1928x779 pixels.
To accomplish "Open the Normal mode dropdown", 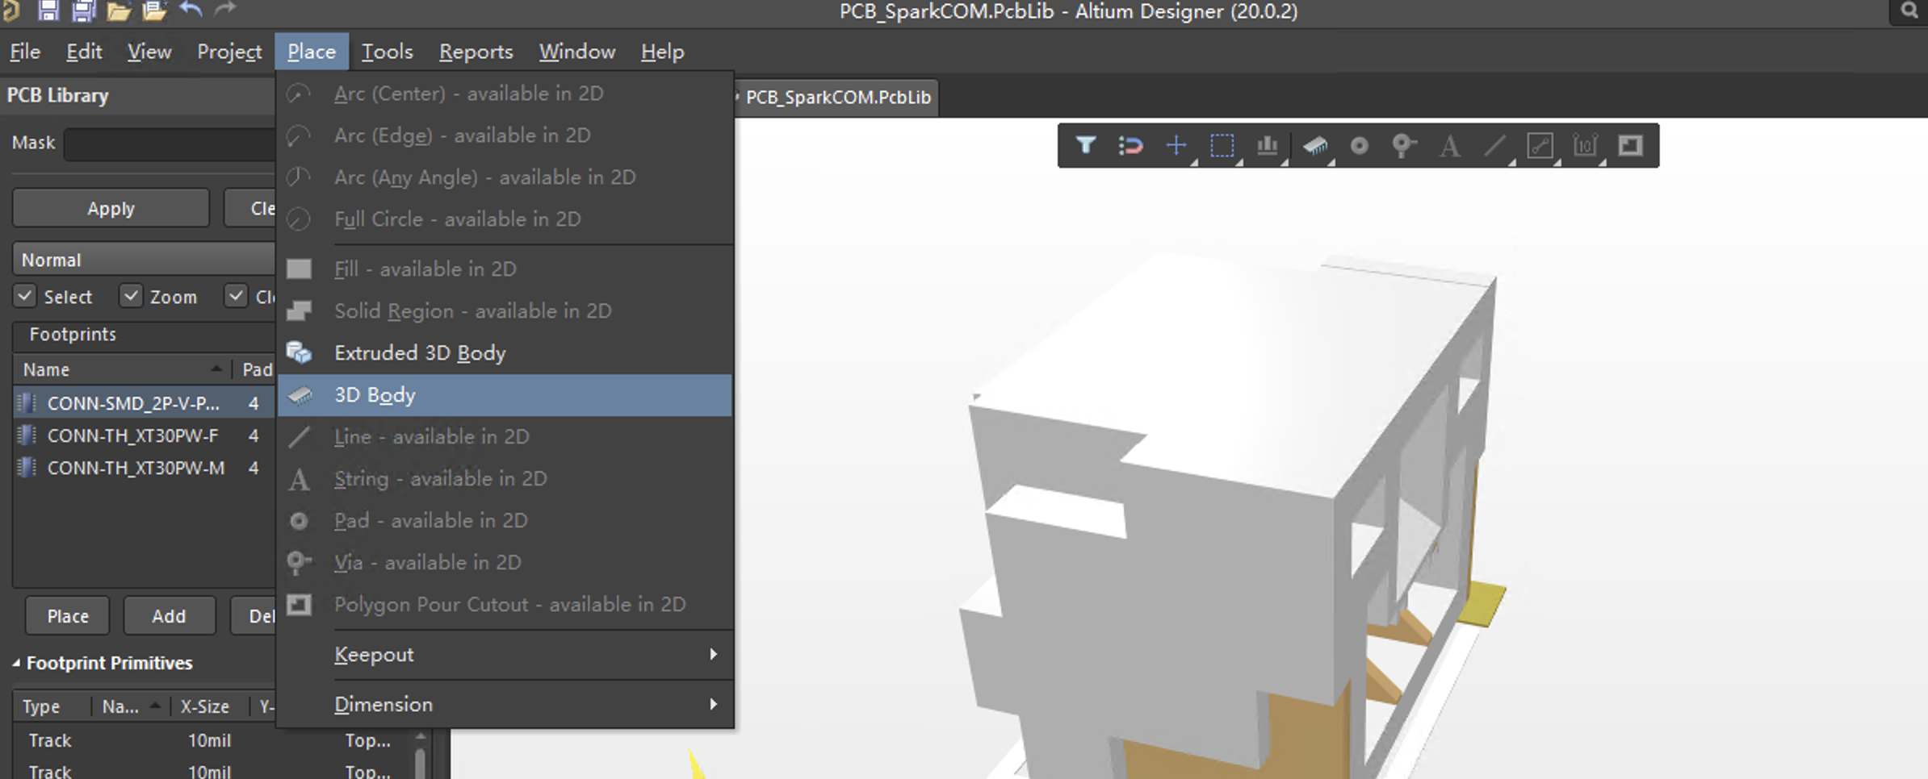I will (x=144, y=260).
